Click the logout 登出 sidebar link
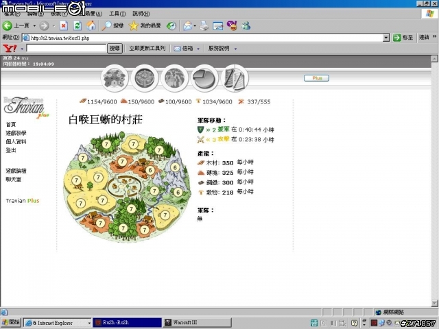This screenshot has height=329, width=439. (11, 150)
